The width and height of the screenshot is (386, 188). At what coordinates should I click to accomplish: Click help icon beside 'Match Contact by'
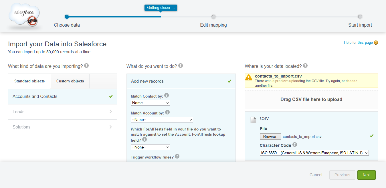click(x=167, y=96)
